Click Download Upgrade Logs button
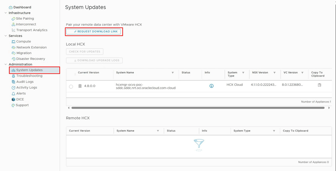This screenshot has height=171, width=336. tap(94, 61)
